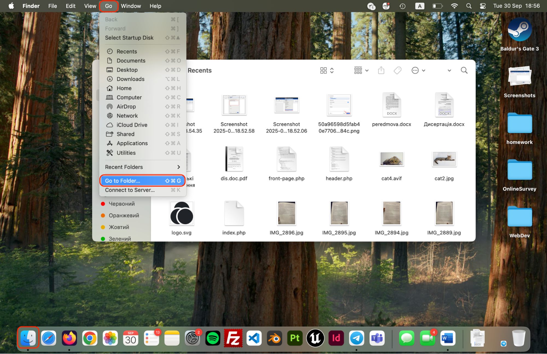Expand the Recent Folders submenu
The width and height of the screenshot is (547, 354).
pyautogui.click(x=142, y=167)
